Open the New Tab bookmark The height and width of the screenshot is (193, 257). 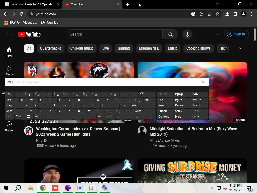(50, 23)
